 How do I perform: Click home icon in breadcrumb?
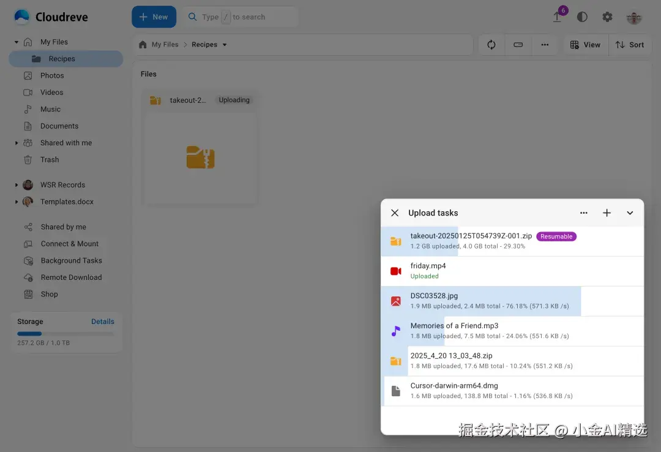pyautogui.click(x=143, y=45)
